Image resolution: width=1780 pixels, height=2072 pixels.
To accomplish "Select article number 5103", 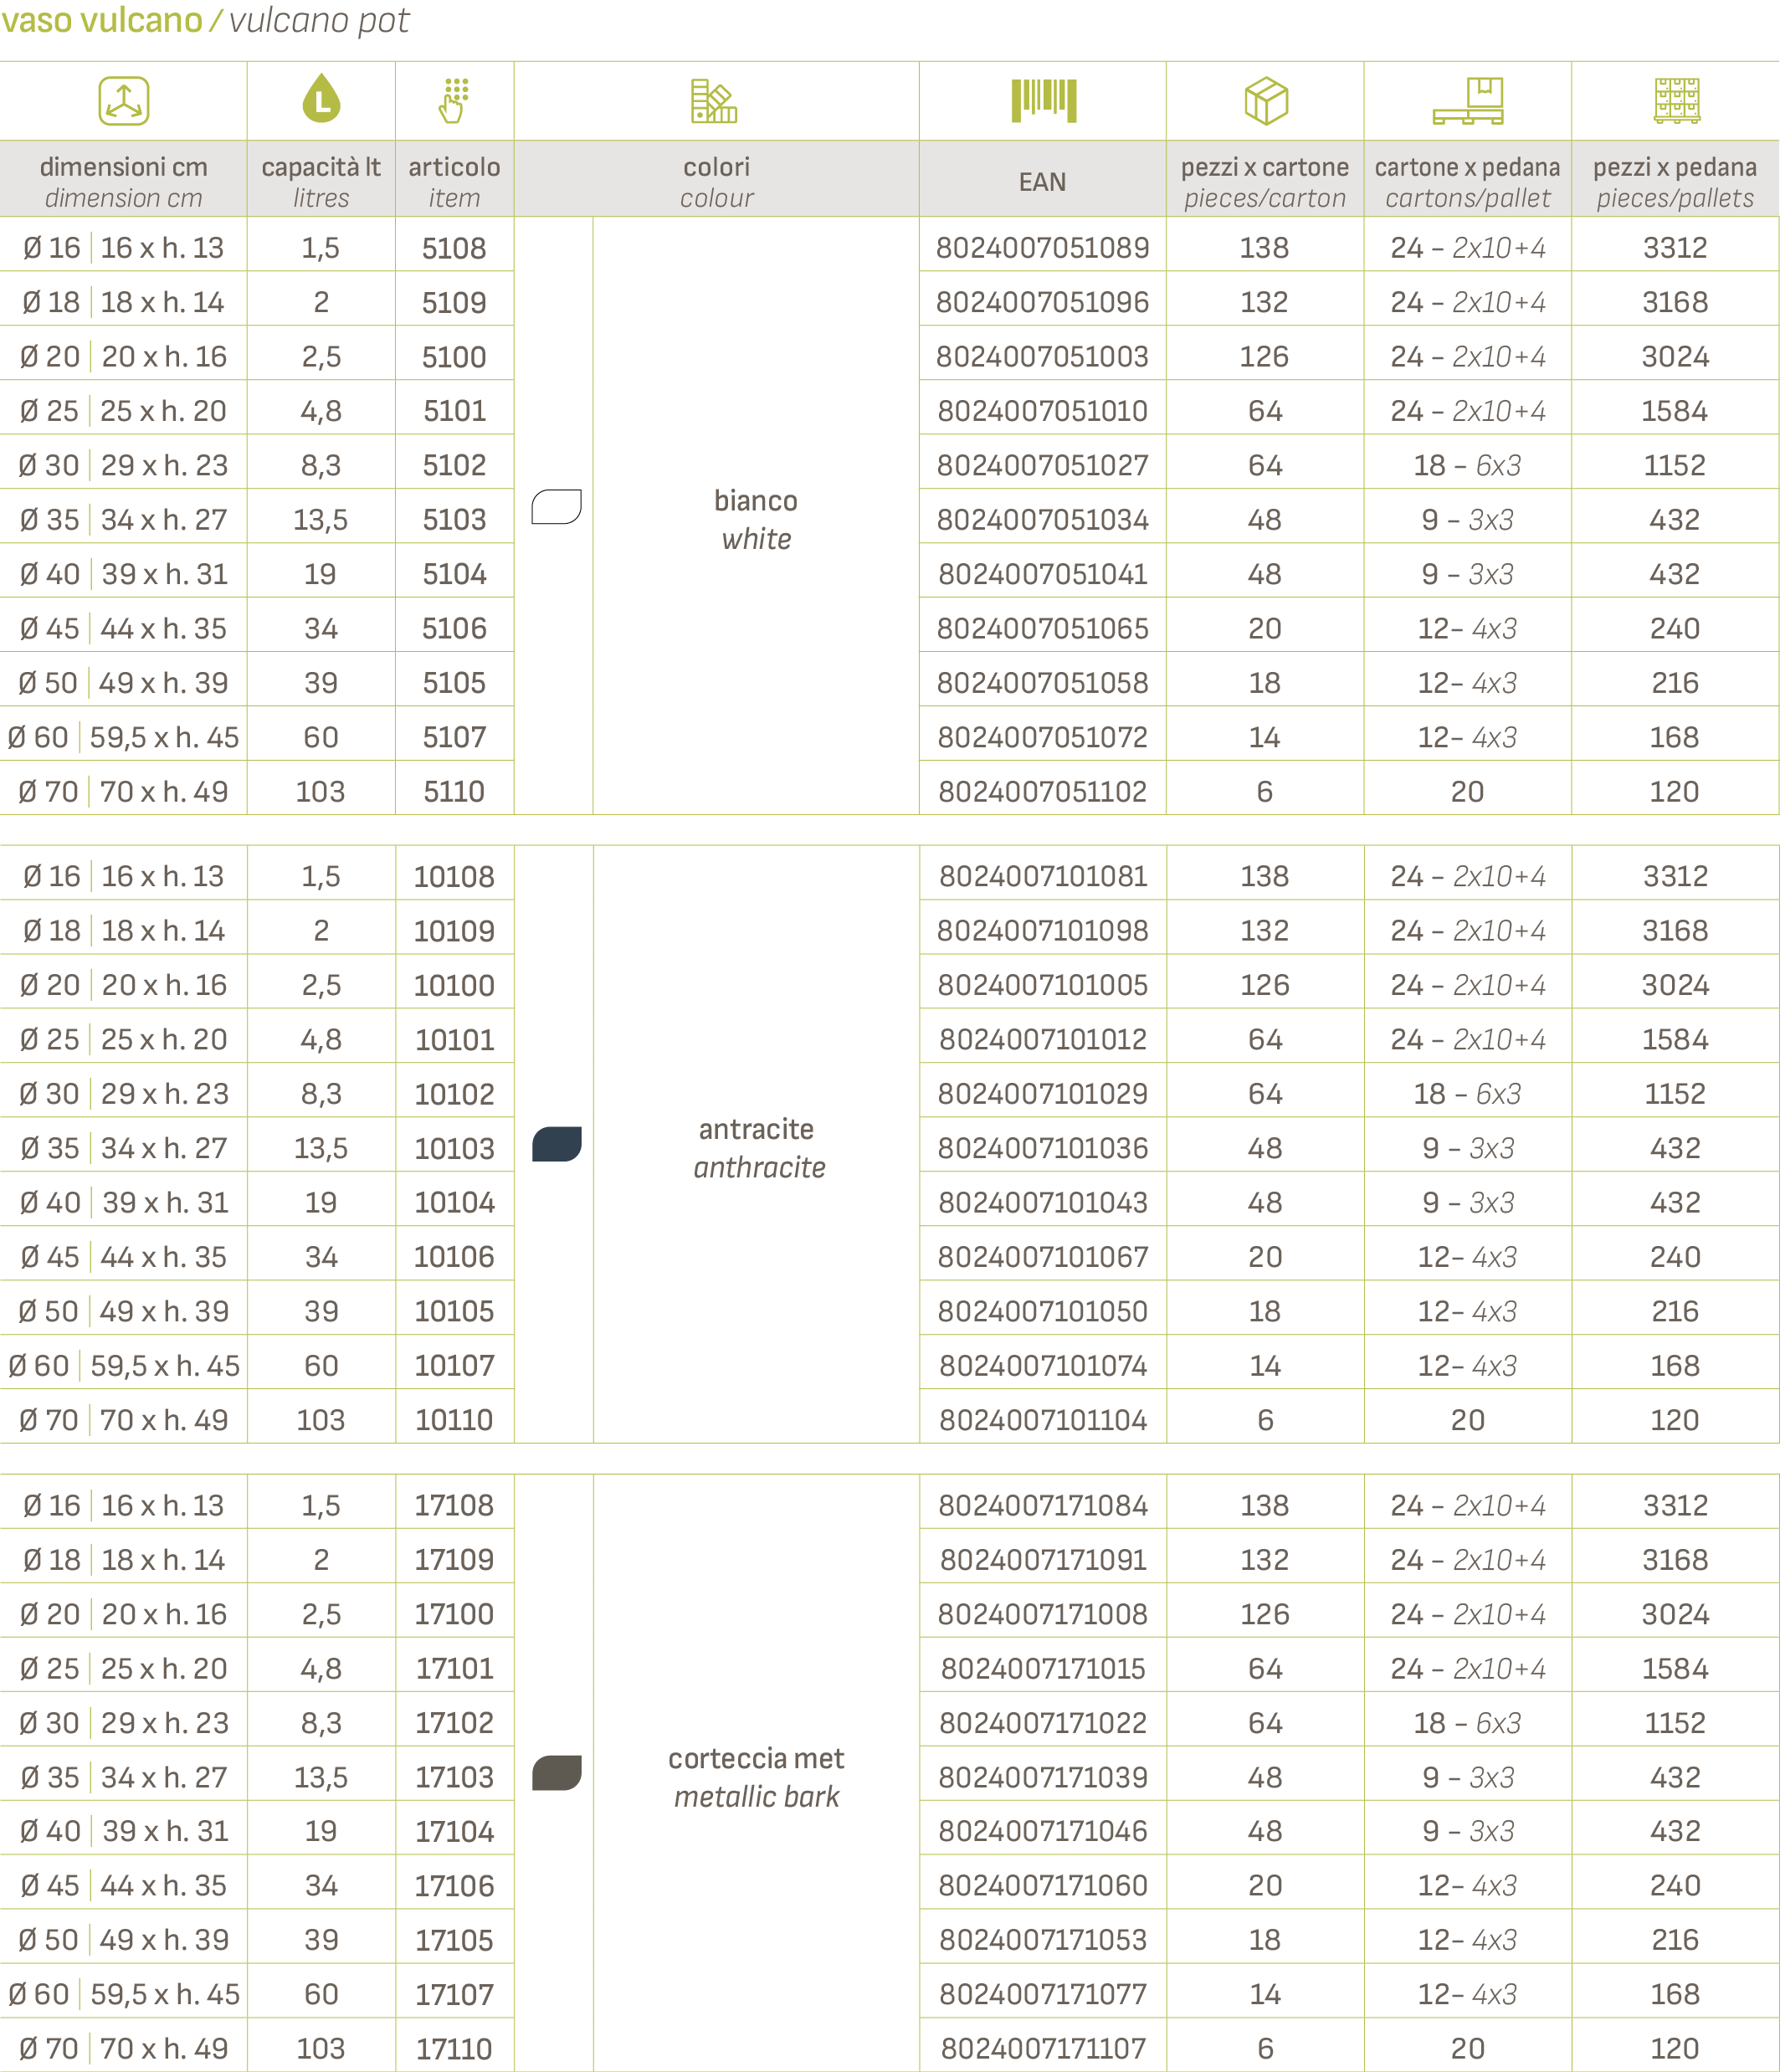I will 454,520.
